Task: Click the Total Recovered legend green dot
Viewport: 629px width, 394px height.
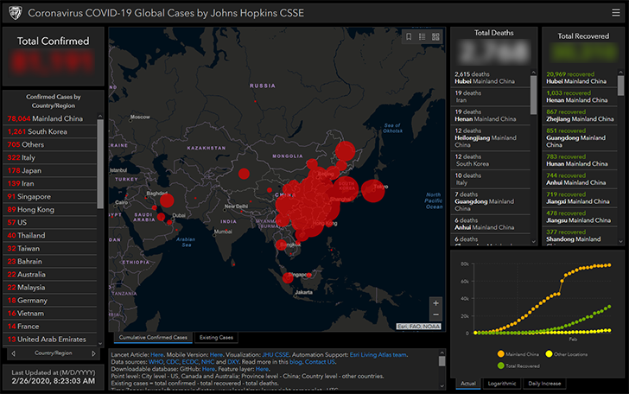Action: click(x=500, y=365)
